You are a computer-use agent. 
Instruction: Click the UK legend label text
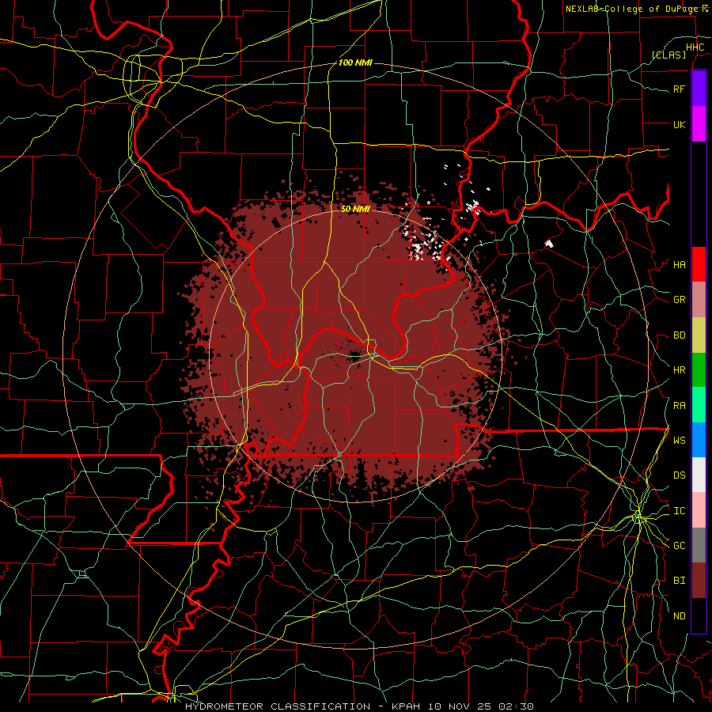click(x=680, y=125)
